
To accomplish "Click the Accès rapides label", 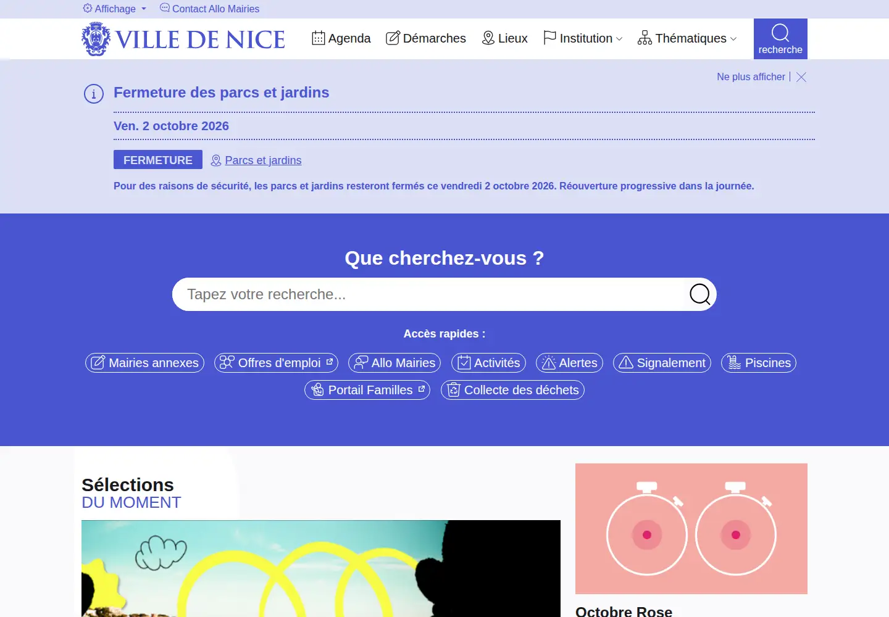I will 444,334.
